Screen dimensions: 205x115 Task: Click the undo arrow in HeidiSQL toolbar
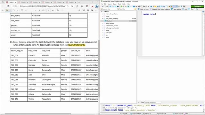point(115,6)
